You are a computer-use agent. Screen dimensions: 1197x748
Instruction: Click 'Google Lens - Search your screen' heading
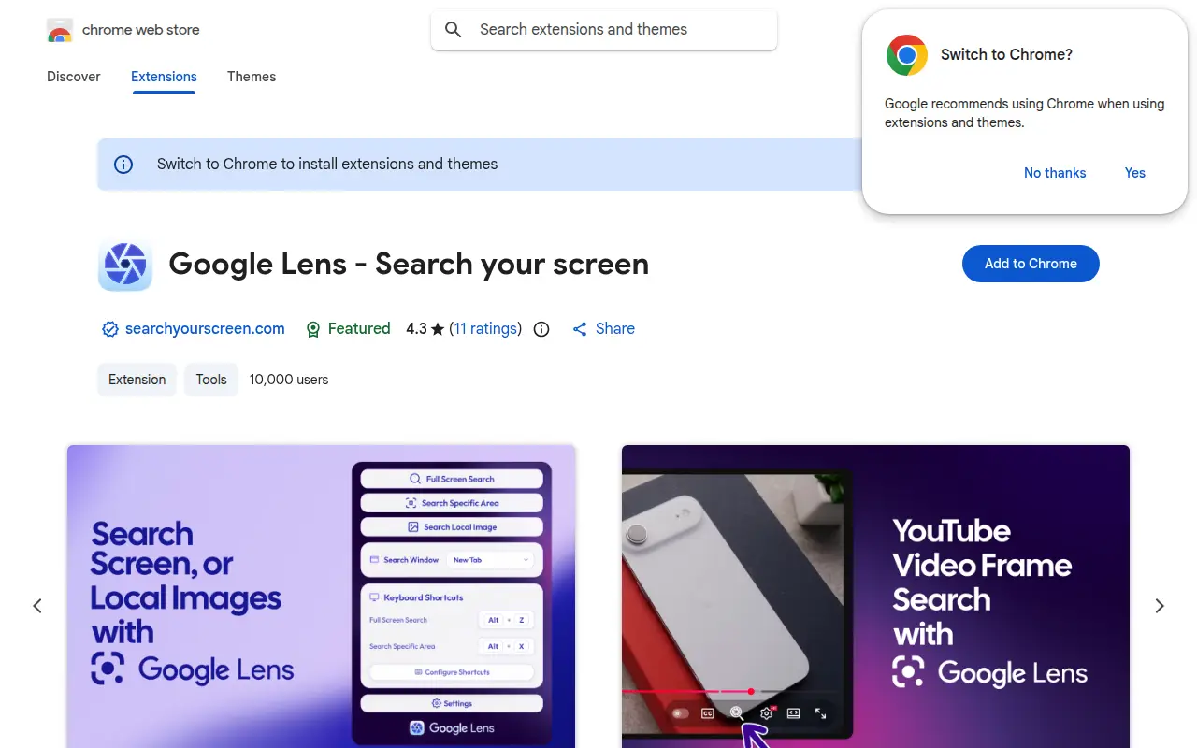point(409,265)
